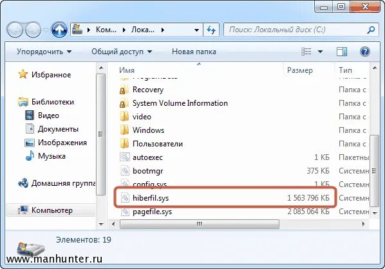Click the Избранное star icon
The image size is (385, 269).
click(23, 74)
